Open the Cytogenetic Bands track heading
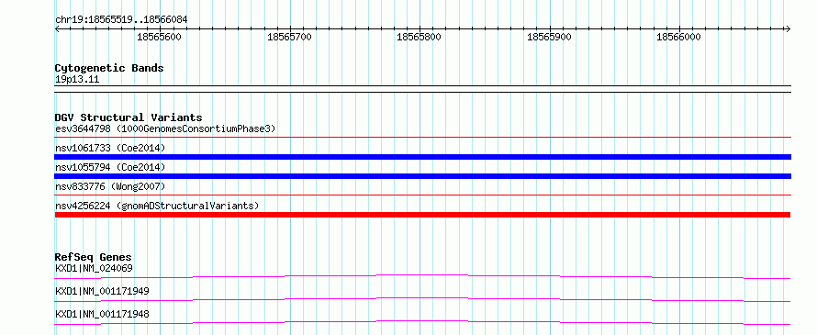 pos(109,68)
